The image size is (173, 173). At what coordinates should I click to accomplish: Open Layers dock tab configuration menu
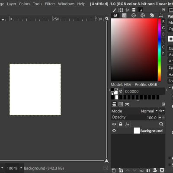coord(163,104)
